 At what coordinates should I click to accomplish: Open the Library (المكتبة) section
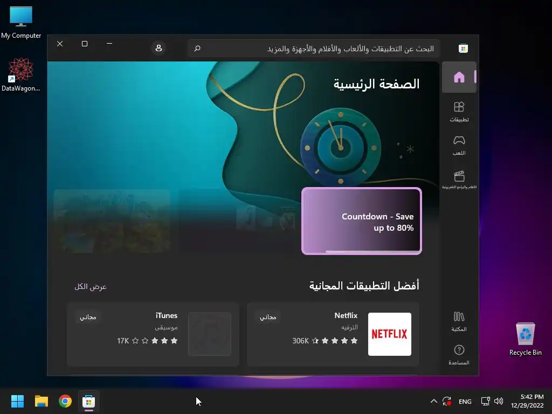pyautogui.click(x=459, y=321)
